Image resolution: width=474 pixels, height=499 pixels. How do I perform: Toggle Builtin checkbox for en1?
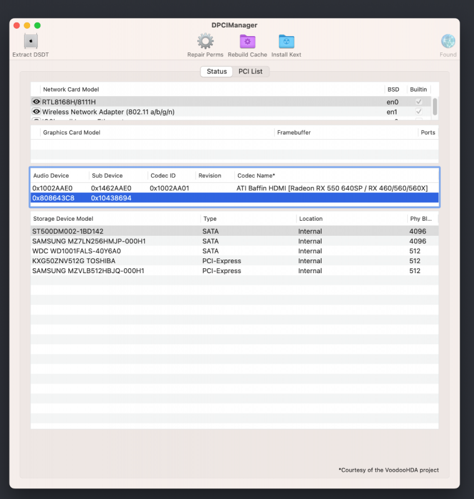pyautogui.click(x=418, y=112)
